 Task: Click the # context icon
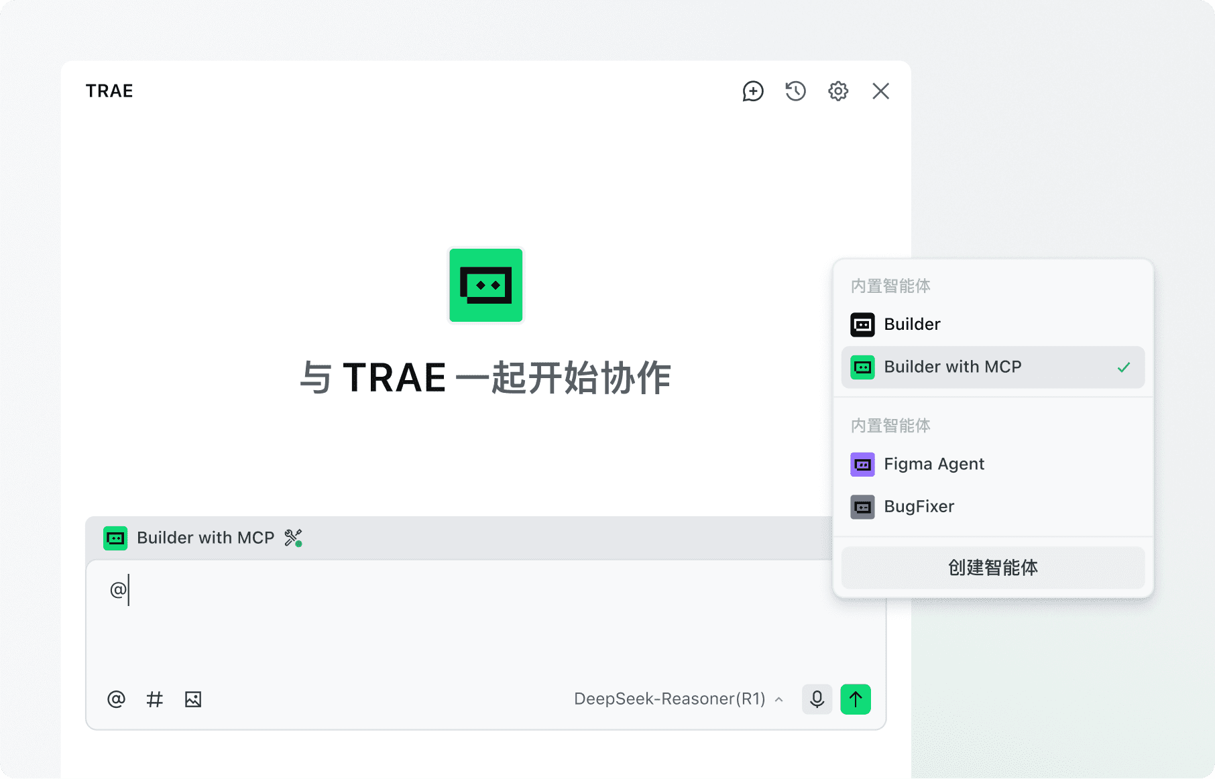point(155,699)
